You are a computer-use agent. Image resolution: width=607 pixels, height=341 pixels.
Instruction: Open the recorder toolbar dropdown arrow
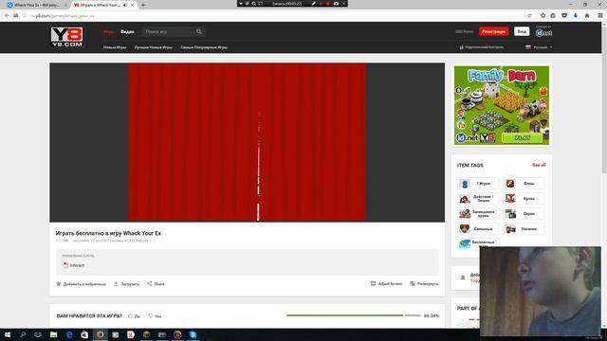click(241, 4)
